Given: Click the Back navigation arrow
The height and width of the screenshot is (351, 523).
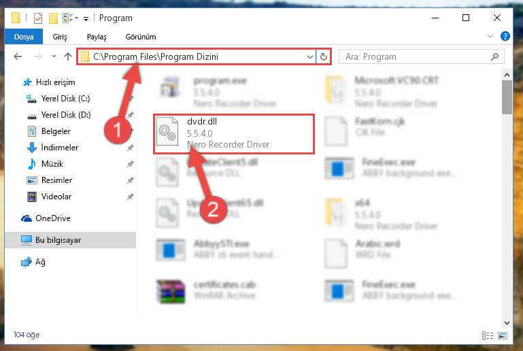Looking at the screenshot, I should [18, 56].
